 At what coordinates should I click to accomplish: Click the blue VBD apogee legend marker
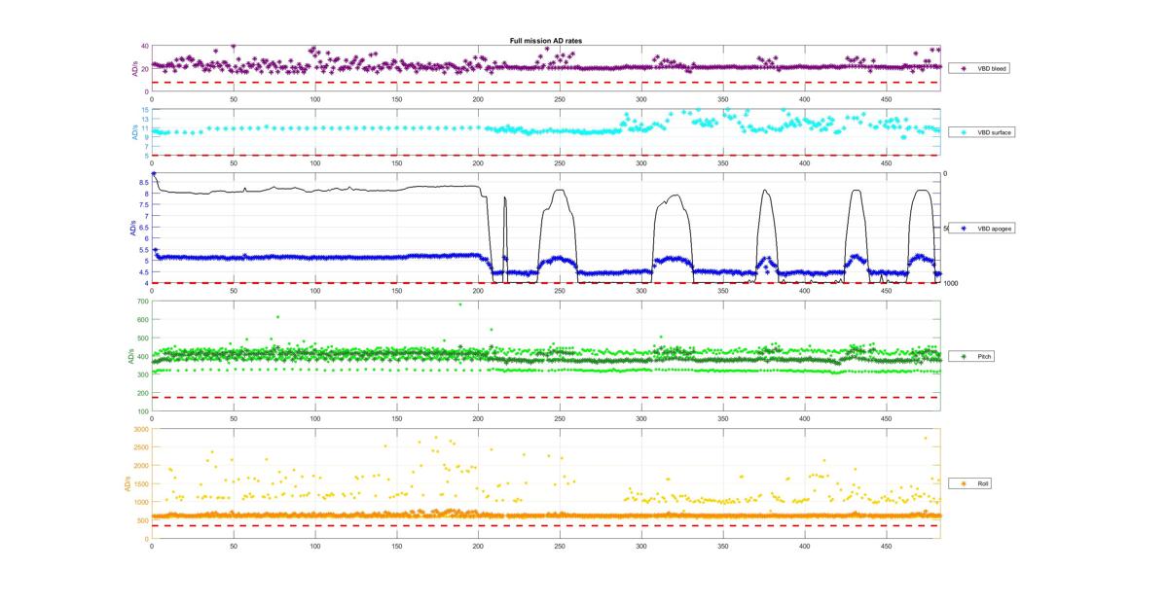click(963, 229)
